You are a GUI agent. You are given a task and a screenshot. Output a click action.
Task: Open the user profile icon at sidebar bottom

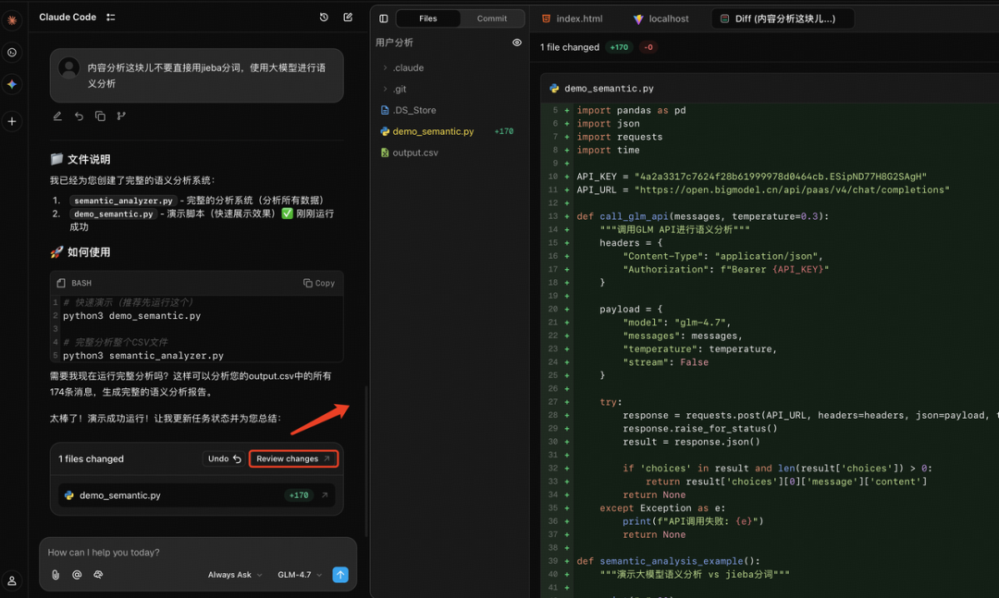(x=12, y=580)
